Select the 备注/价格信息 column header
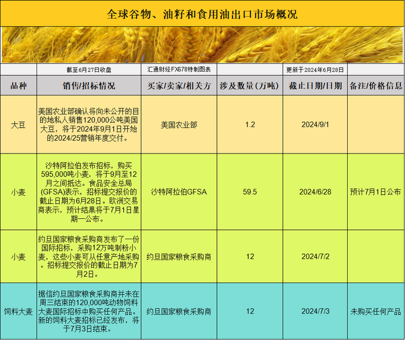The width and height of the screenshot is (405, 340). 376,86
